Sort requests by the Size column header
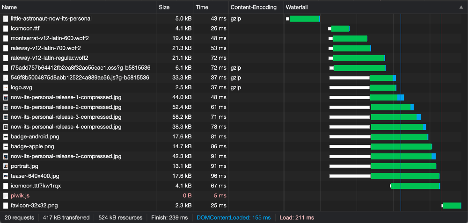468x223 pixels. (x=164, y=7)
